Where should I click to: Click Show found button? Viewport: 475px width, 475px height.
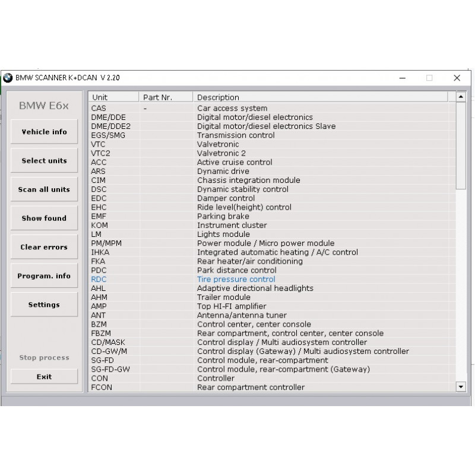[44, 218]
